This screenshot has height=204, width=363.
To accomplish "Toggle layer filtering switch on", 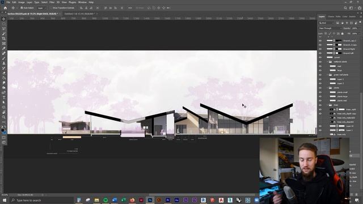I will tap(360, 23).
